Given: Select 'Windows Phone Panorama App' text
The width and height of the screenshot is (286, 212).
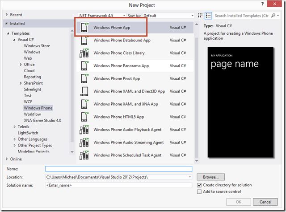Looking at the screenshot, I should coord(121,66).
